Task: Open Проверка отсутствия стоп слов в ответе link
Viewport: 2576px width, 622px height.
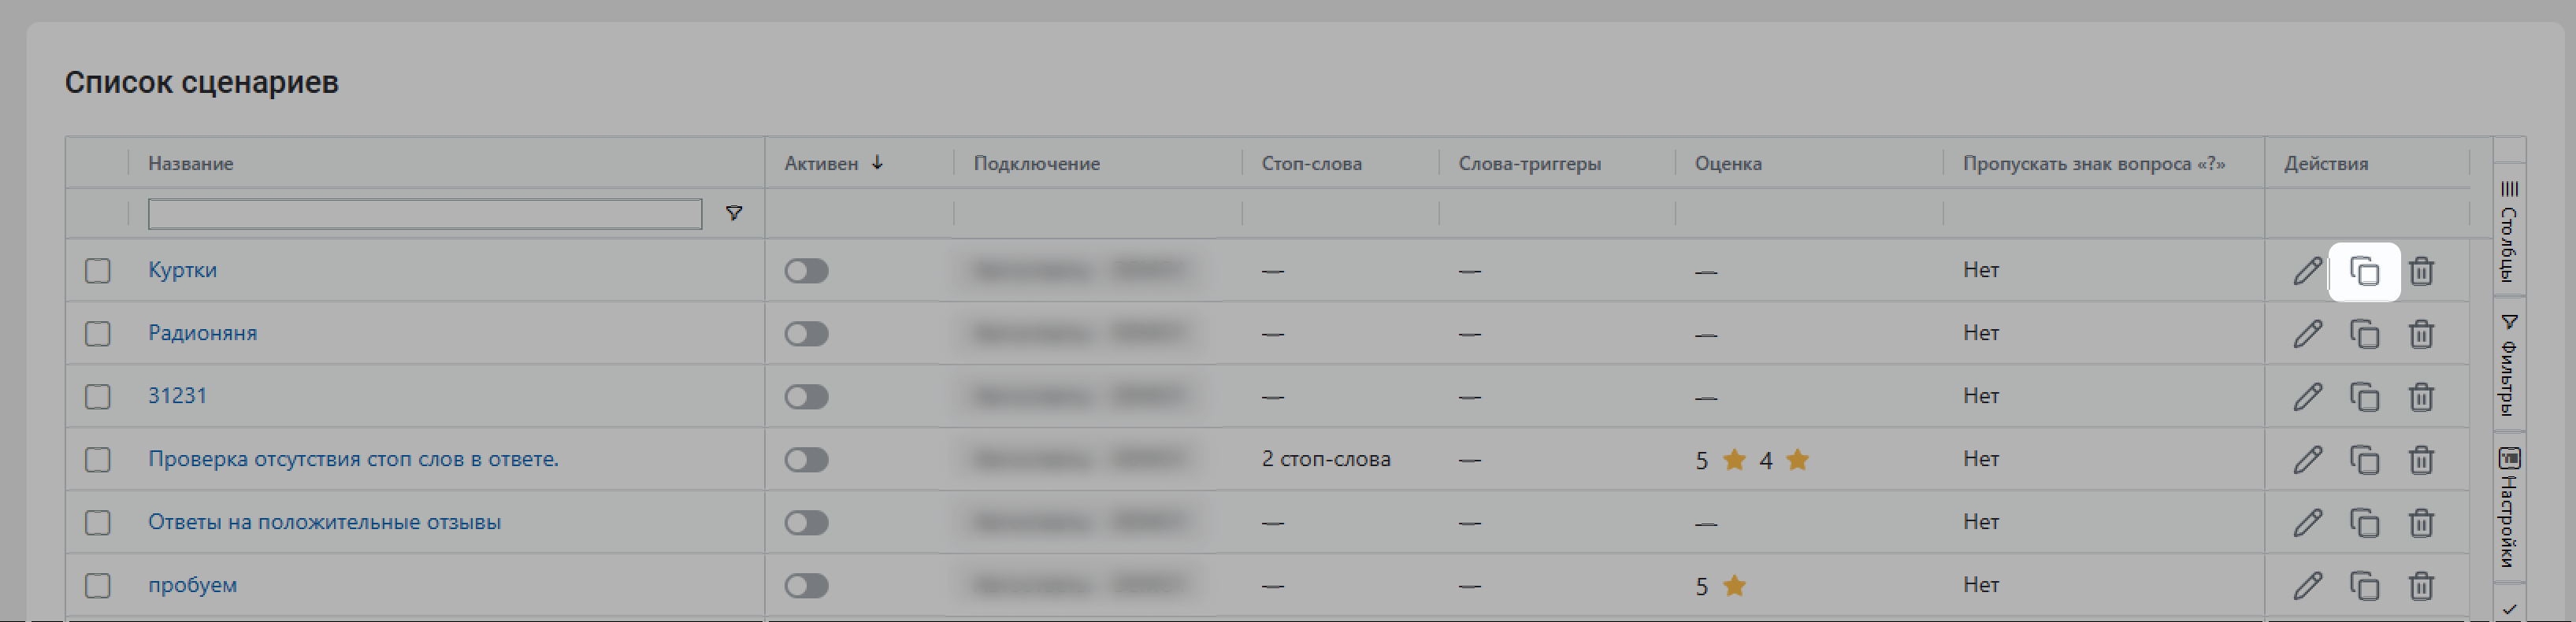Action: click(353, 459)
